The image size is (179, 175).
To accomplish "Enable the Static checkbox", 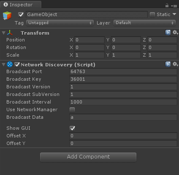I will point(152,14).
